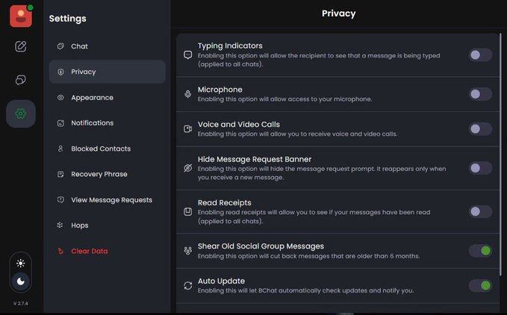Click the red Clear Data option
The image size is (507, 315).
(107, 251)
